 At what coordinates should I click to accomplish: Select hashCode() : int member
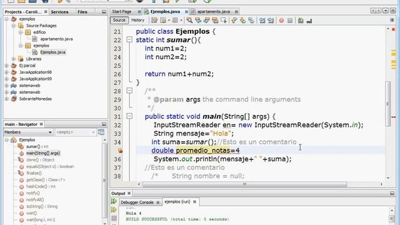[x=41, y=186]
